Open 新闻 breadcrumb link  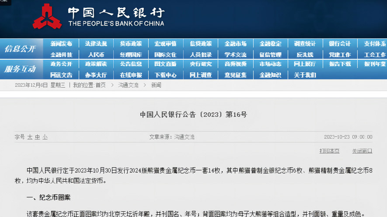point(156,85)
